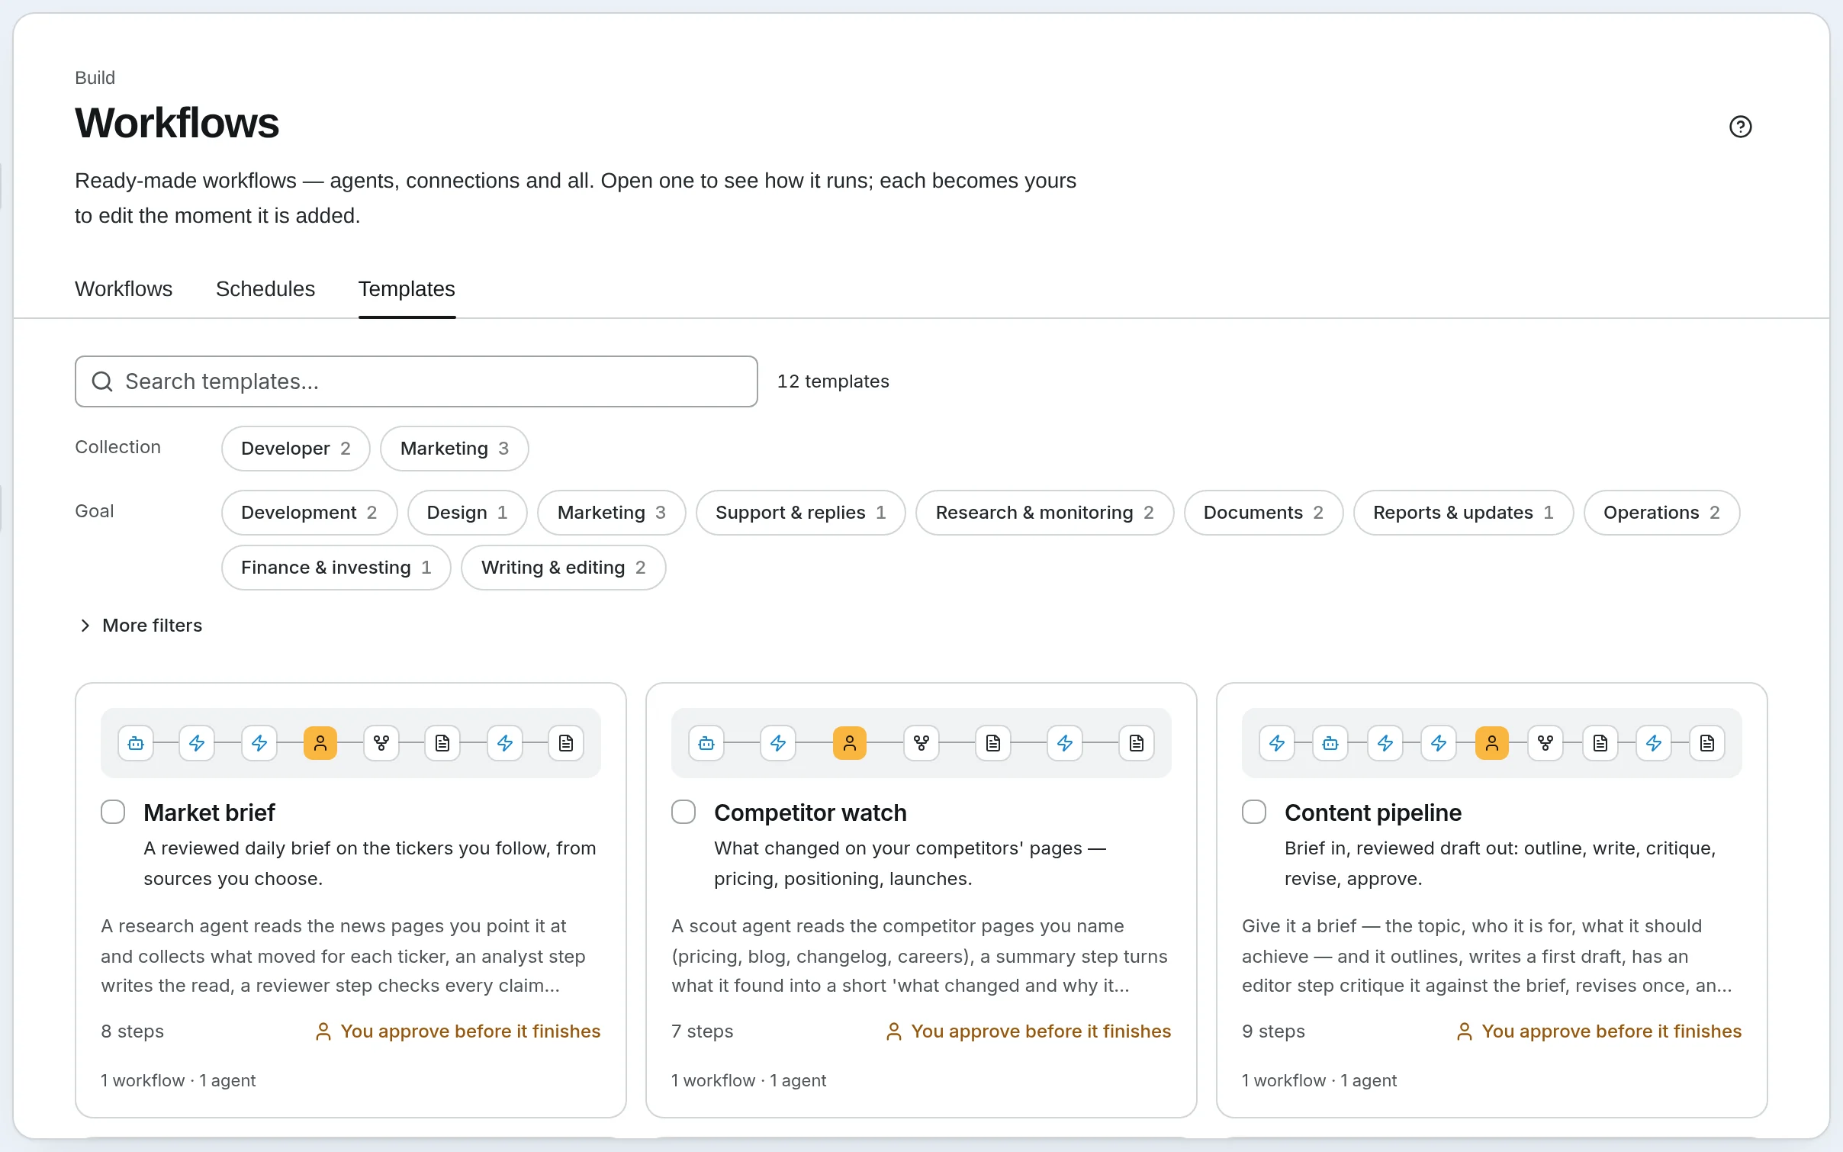Click the last document step in Content pipeline
The height and width of the screenshot is (1152, 1843).
point(1707,743)
